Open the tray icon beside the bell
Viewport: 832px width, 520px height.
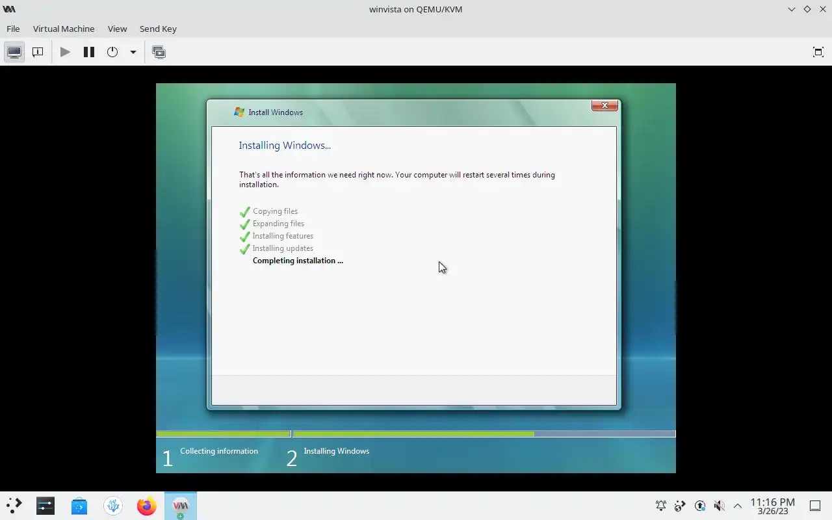pyautogui.click(x=680, y=506)
